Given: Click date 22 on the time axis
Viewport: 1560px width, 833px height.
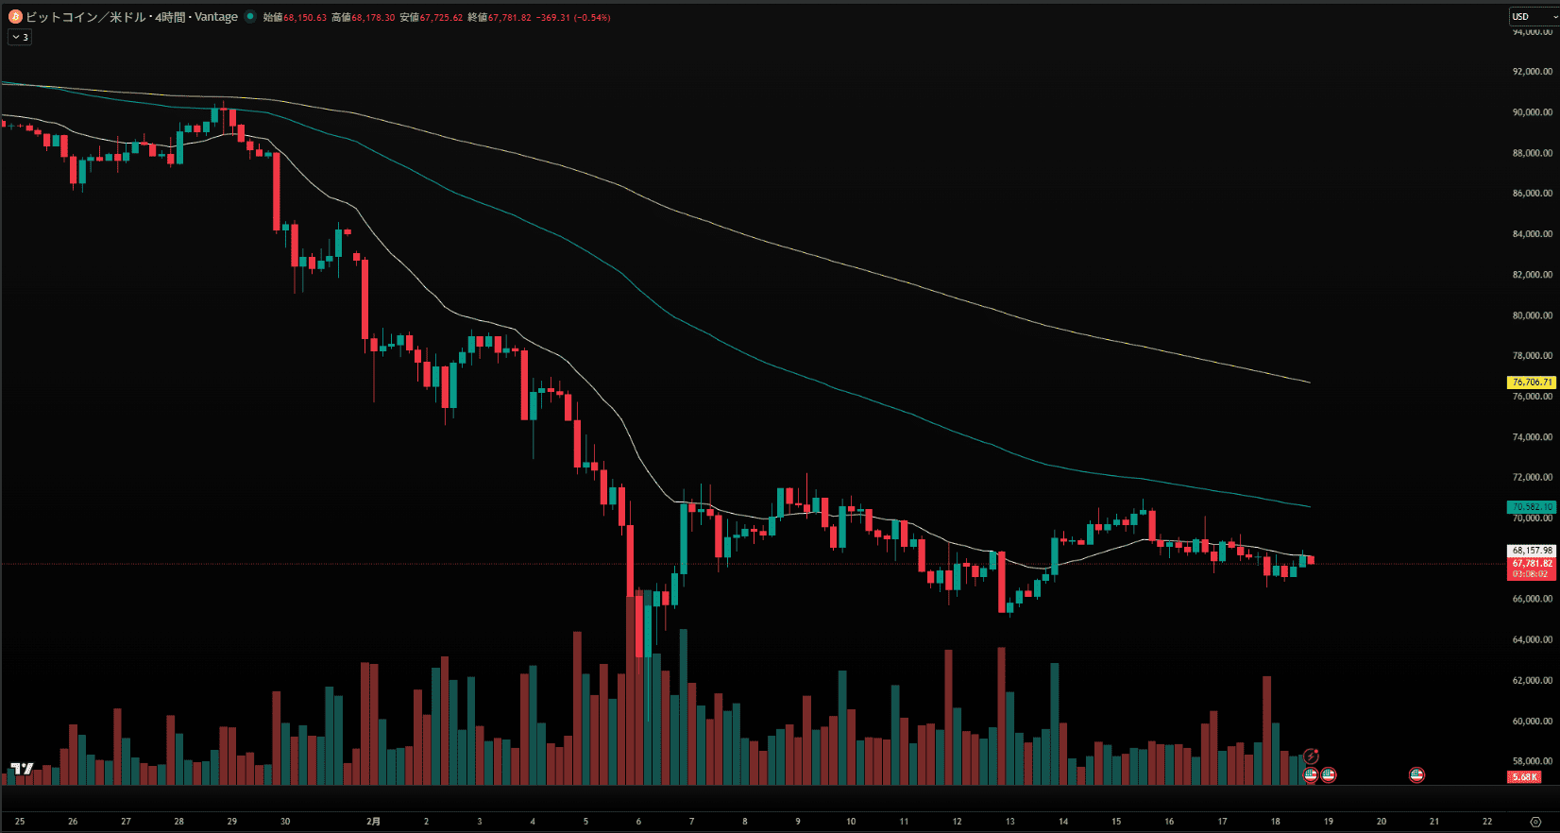Looking at the screenshot, I should point(1487,822).
